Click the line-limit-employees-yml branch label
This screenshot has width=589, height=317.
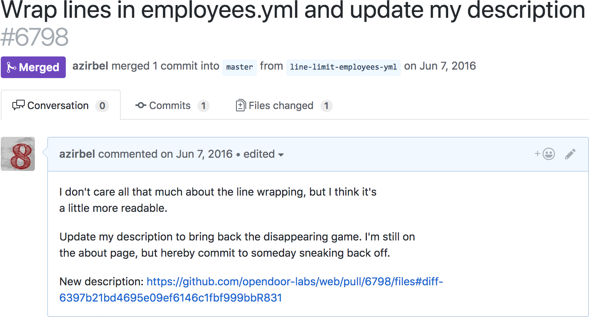[343, 67]
